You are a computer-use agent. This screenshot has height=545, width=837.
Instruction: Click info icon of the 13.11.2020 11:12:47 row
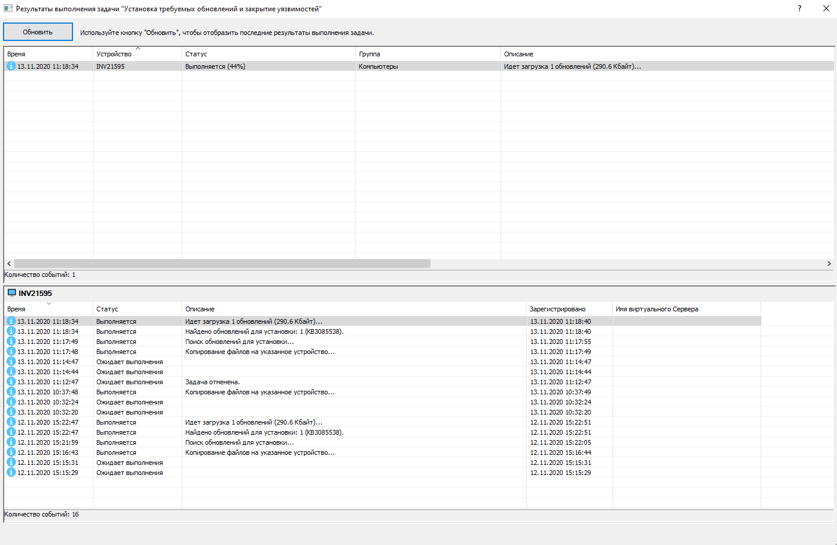11,382
